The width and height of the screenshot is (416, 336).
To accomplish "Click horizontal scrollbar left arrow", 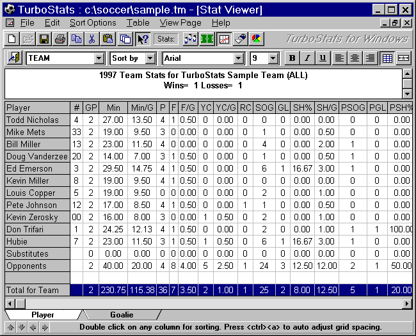I will [10, 303].
